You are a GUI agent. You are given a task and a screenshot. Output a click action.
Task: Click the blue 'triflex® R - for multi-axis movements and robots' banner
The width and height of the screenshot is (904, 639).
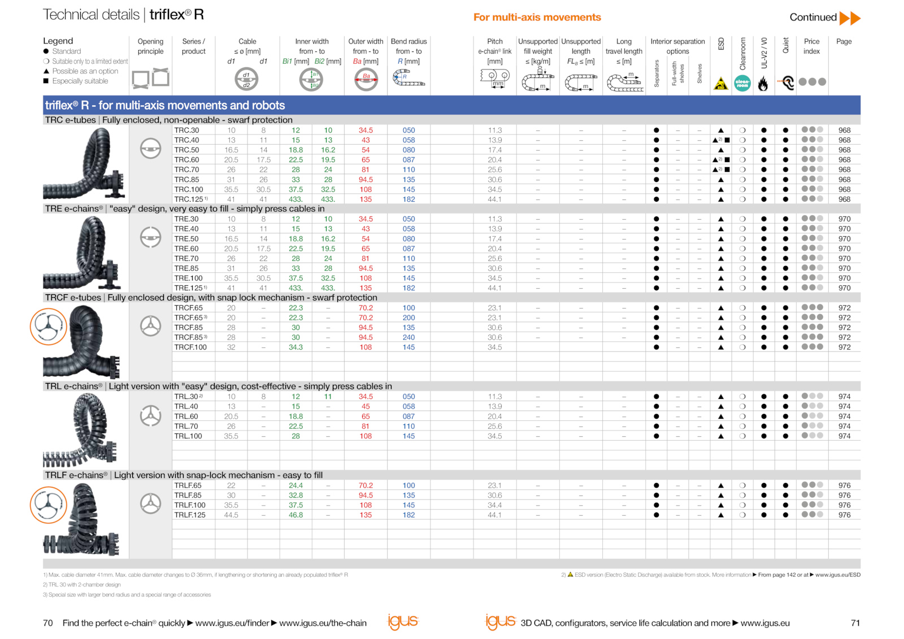pos(451,106)
